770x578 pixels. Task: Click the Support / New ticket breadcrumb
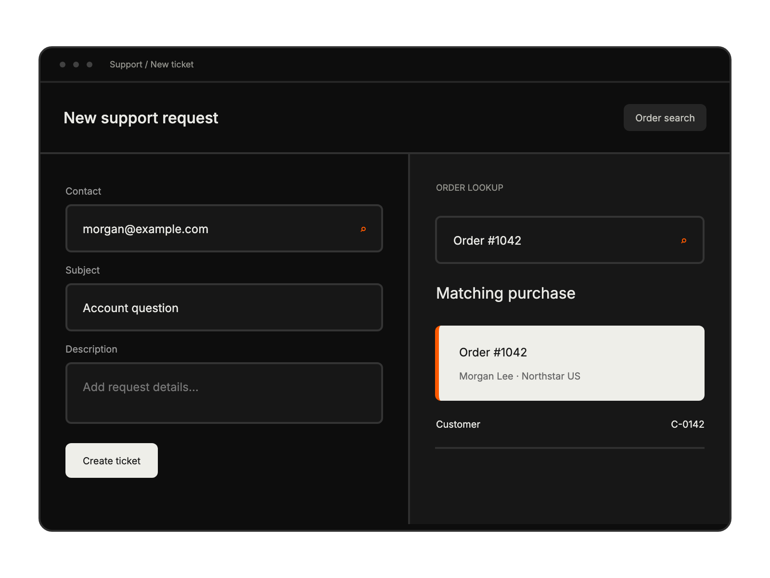point(152,65)
